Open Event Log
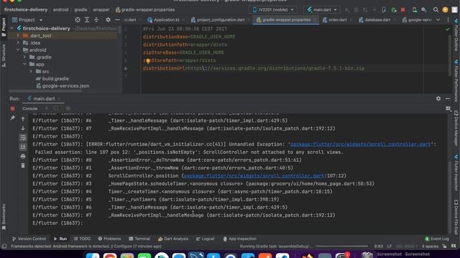 [437, 239]
